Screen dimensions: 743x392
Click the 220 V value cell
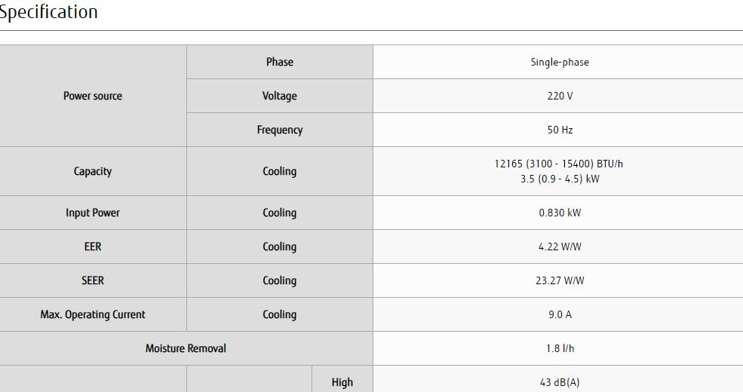coord(559,96)
